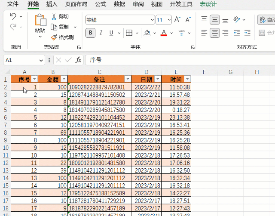Apply the cell borders icon
This screenshot has height=216, width=275.
pos(129,33)
